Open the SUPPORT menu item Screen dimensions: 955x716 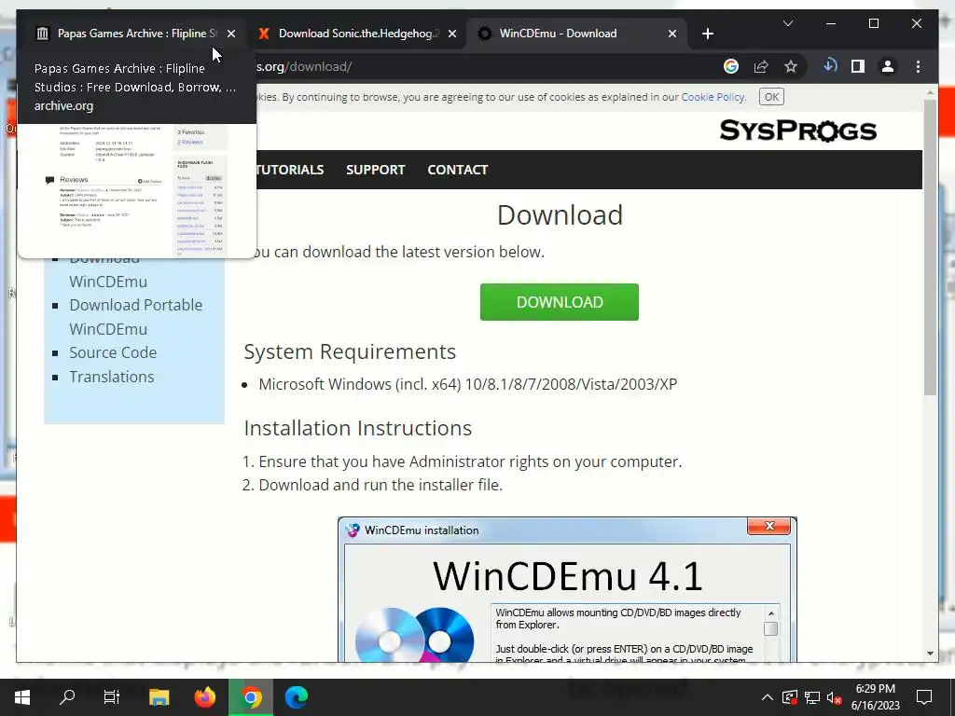tap(375, 170)
